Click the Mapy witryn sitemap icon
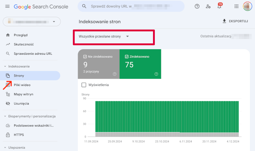Viewport: 255px width, 151px height. (x=8, y=94)
